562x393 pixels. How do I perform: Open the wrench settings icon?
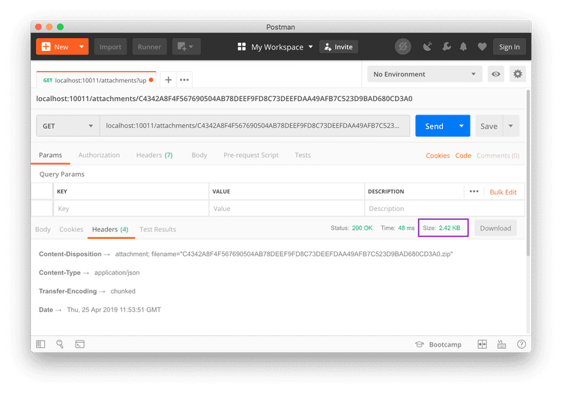(x=447, y=46)
